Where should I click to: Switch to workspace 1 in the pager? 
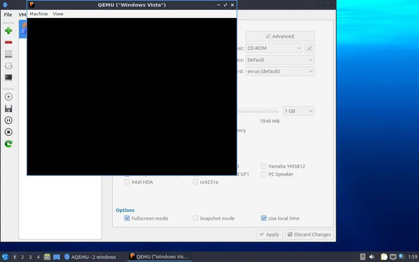pos(14,257)
